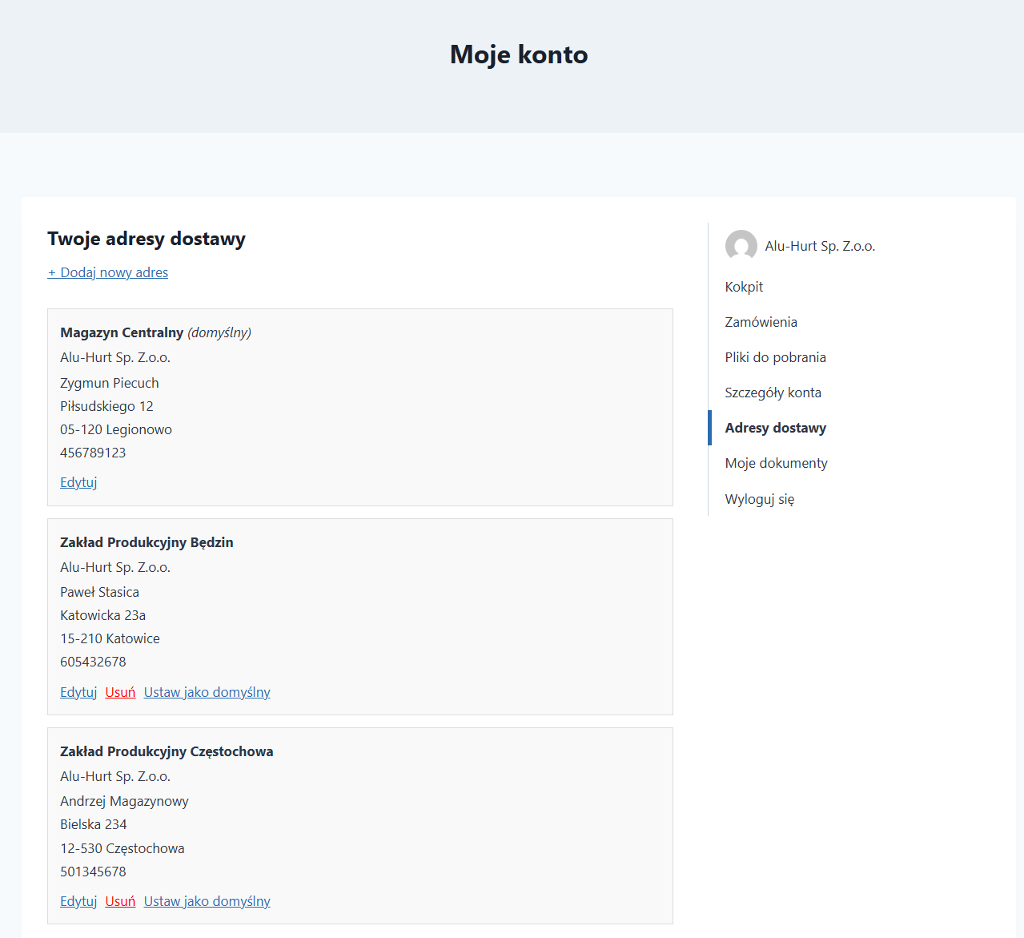The height and width of the screenshot is (938, 1024).
Task: Add a new delivery address
Action: tap(108, 272)
